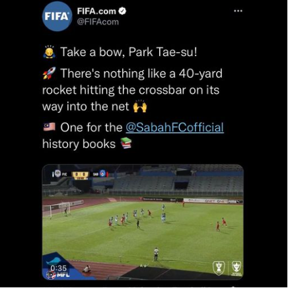Click the MFL logo on the video
Viewport: 288px width, 288px height.
57,275
